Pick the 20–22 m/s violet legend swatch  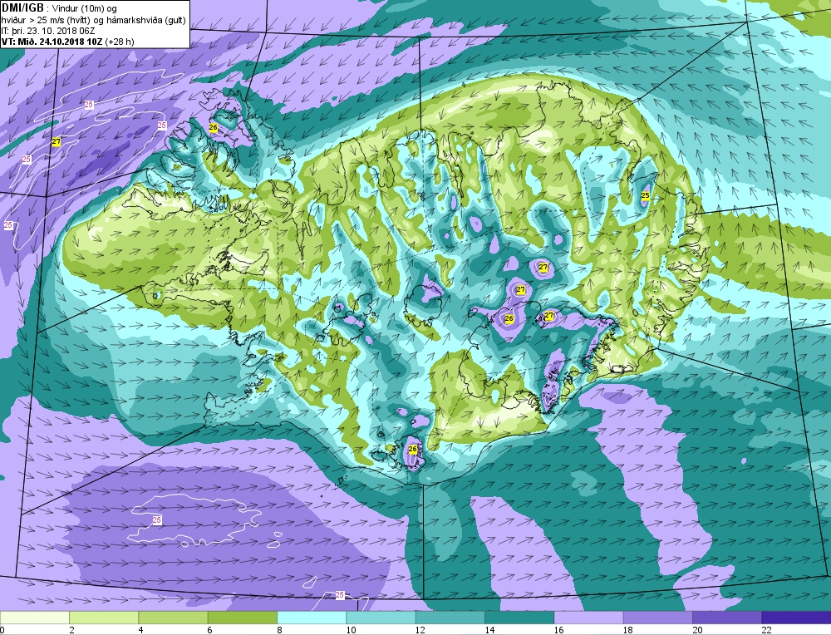[x=726, y=618]
